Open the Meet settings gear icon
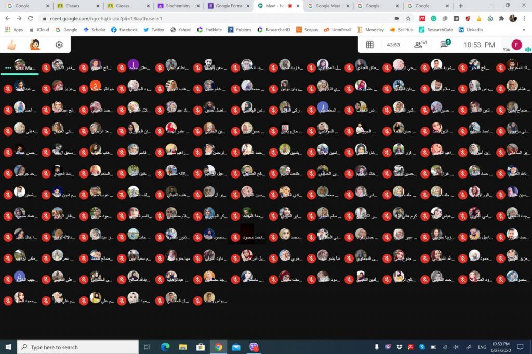 pyautogui.click(x=59, y=45)
